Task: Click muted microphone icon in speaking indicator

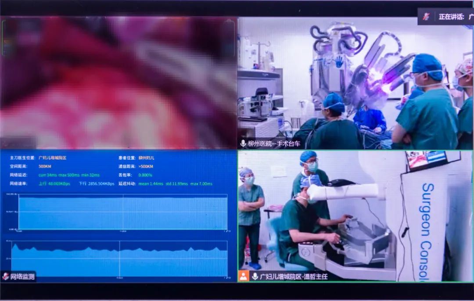Action: coord(426,17)
